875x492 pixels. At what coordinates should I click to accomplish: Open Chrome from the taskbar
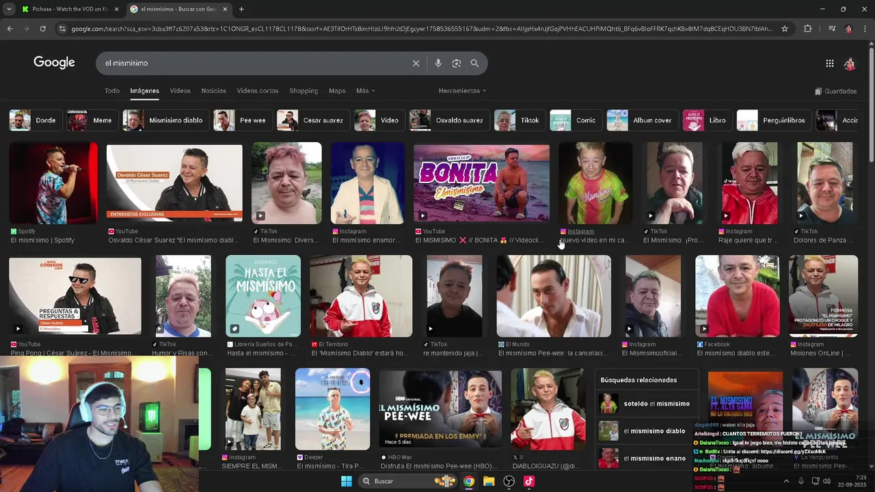[x=468, y=481]
